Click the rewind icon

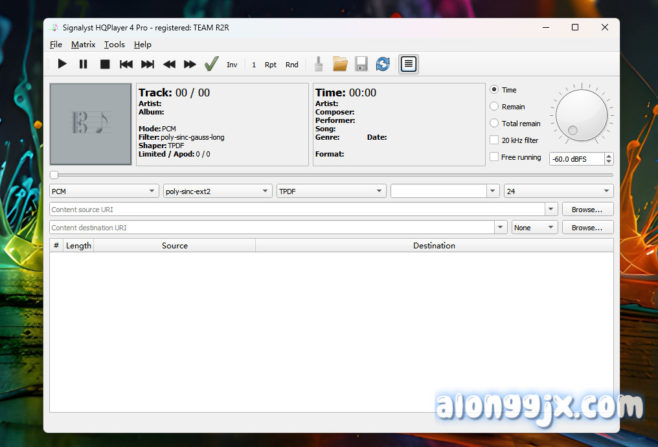(x=169, y=64)
